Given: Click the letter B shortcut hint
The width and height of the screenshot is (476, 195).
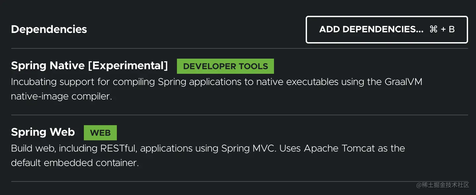Looking at the screenshot, I should [x=452, y=29].
